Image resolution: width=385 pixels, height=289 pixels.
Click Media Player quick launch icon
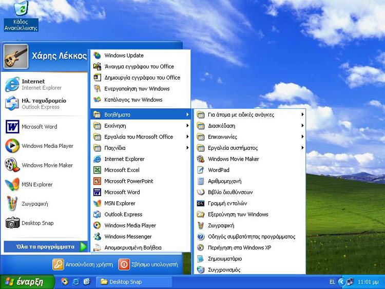tap(65, 281)
